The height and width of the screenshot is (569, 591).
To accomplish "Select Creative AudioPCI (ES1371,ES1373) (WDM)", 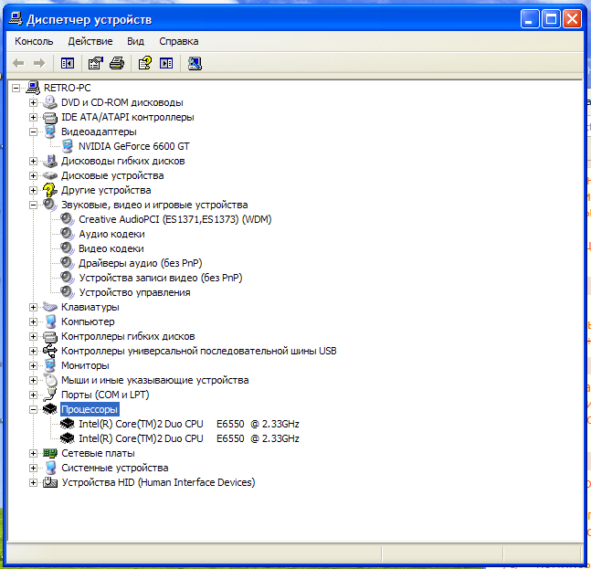I will 174,219.
